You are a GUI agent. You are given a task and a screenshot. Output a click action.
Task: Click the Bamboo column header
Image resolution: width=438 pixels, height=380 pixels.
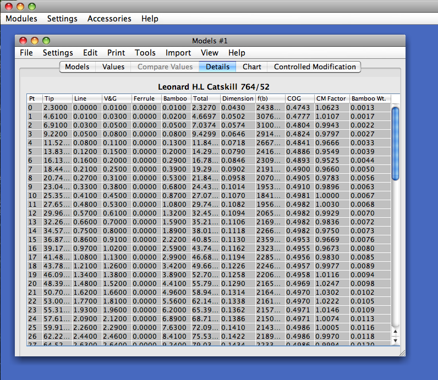point(176,98)
